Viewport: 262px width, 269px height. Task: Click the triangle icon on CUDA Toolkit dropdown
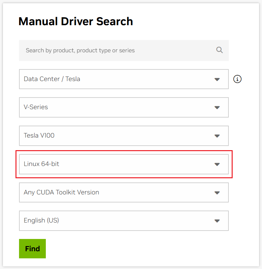pyautogui.click(x=217, y=193)
